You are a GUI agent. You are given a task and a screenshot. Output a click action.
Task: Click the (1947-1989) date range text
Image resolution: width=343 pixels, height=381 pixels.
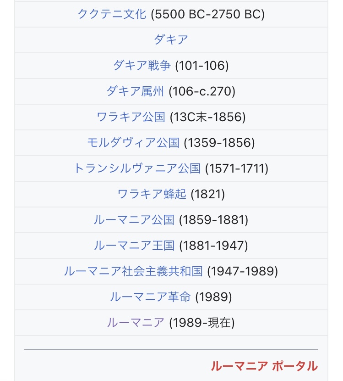tap(243, 271)
